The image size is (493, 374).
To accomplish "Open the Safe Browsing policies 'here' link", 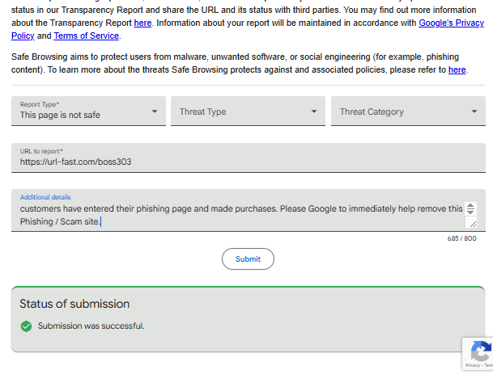I will tap(457, 69).
